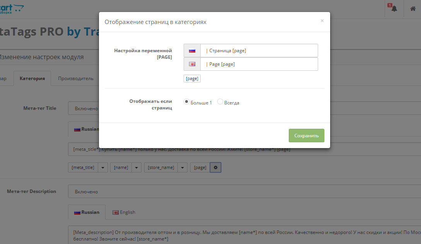Click the green Сохранить button
Screen dimensions: 421x244
pyautogui.click(x=306, y=136)
